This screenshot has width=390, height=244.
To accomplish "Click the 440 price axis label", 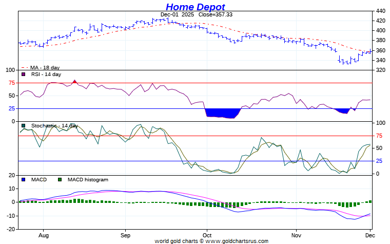I will pos(381,11).
